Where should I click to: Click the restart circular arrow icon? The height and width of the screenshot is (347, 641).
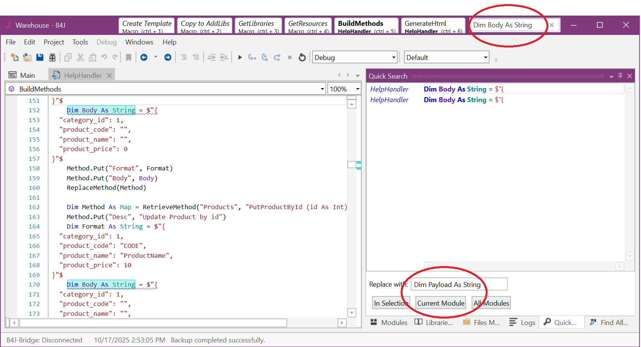click(302, 57)
